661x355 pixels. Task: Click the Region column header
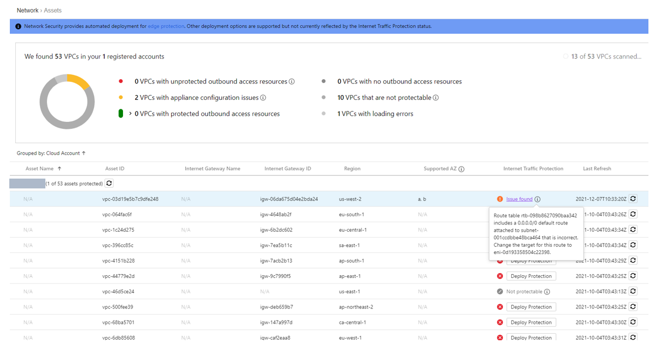[x=352, y=169]
